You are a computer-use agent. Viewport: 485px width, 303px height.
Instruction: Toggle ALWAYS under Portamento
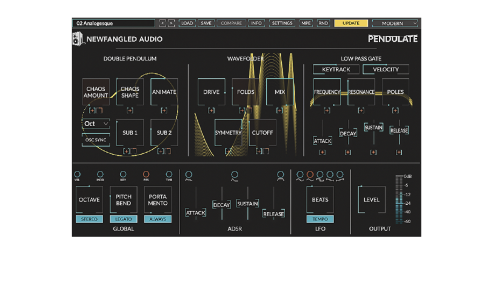158,219
